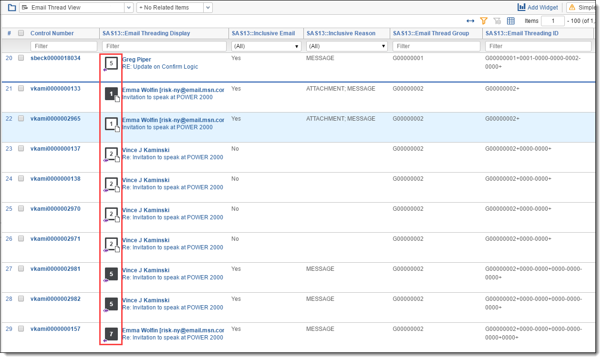Toggle the orange filter funnel icon
The image size is (603, 360).
[x=484, y=21]
